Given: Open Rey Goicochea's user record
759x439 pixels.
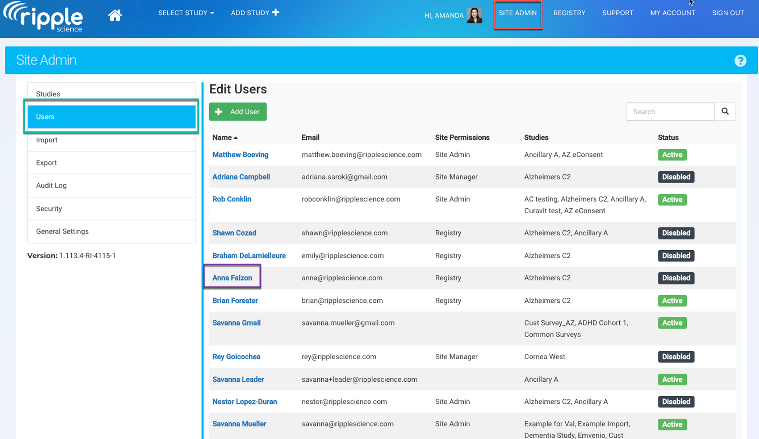Looking at the screenshot, I should [236, 357].
